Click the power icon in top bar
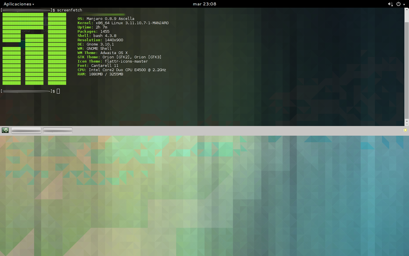The height and width of the screenshot is (256, 409). [x=398, y=4]
